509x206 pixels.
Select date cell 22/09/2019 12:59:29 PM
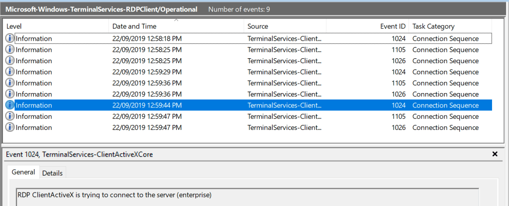coord(147,72)
